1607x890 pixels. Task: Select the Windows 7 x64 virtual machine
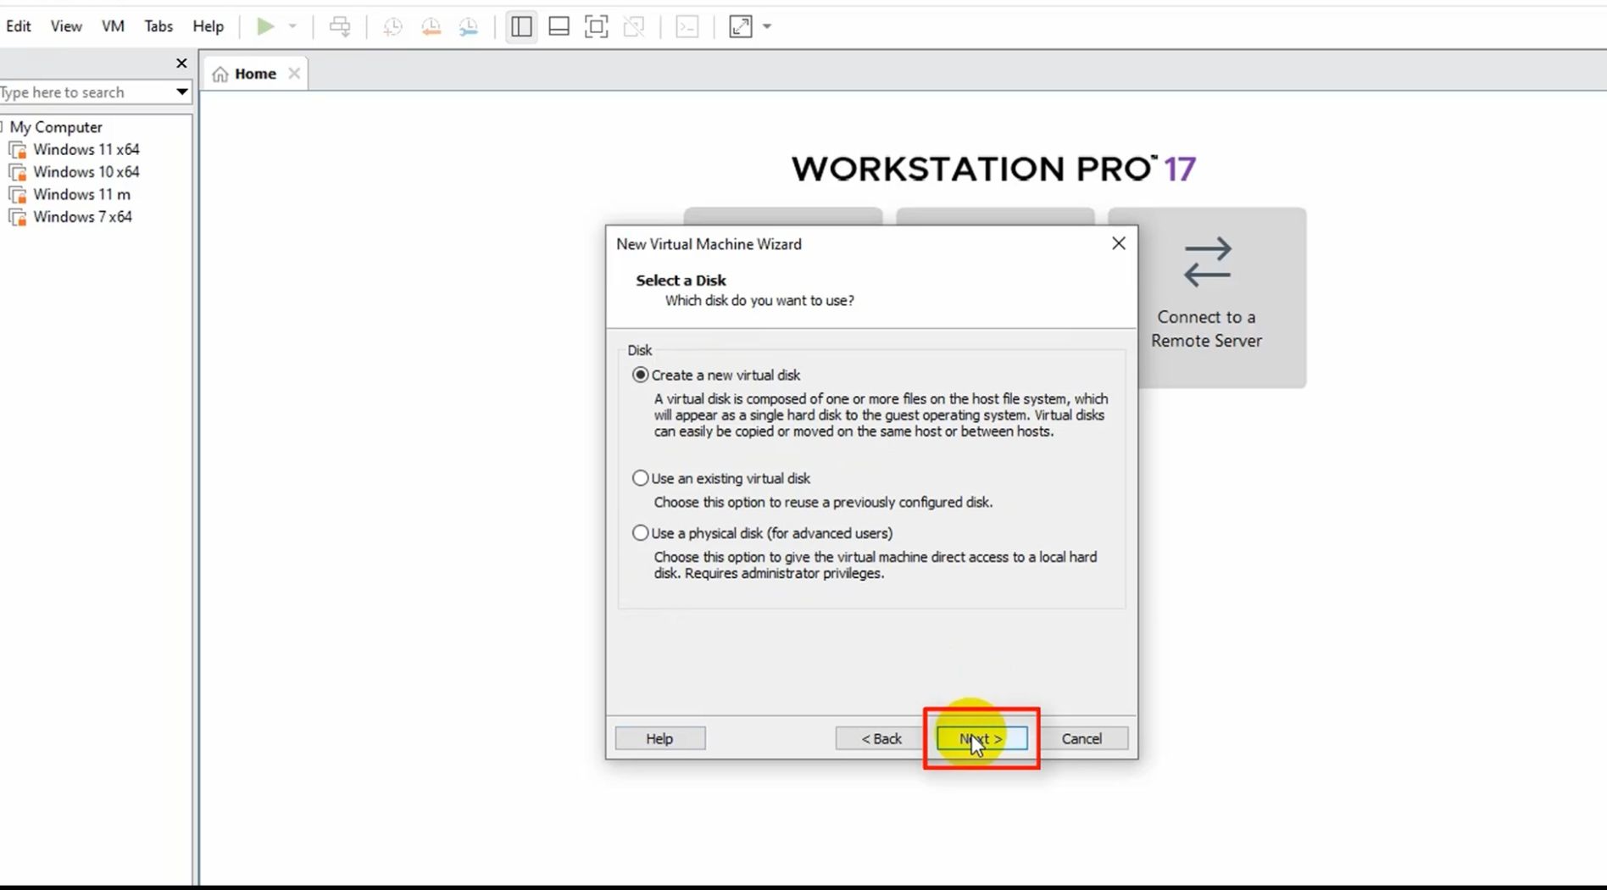[82, 216]
